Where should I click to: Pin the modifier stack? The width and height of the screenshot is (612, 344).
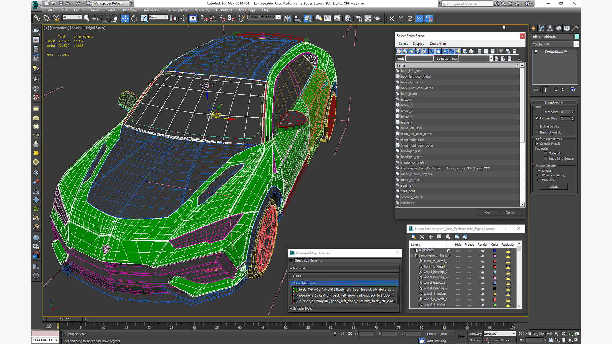click(x=536, y=90)
